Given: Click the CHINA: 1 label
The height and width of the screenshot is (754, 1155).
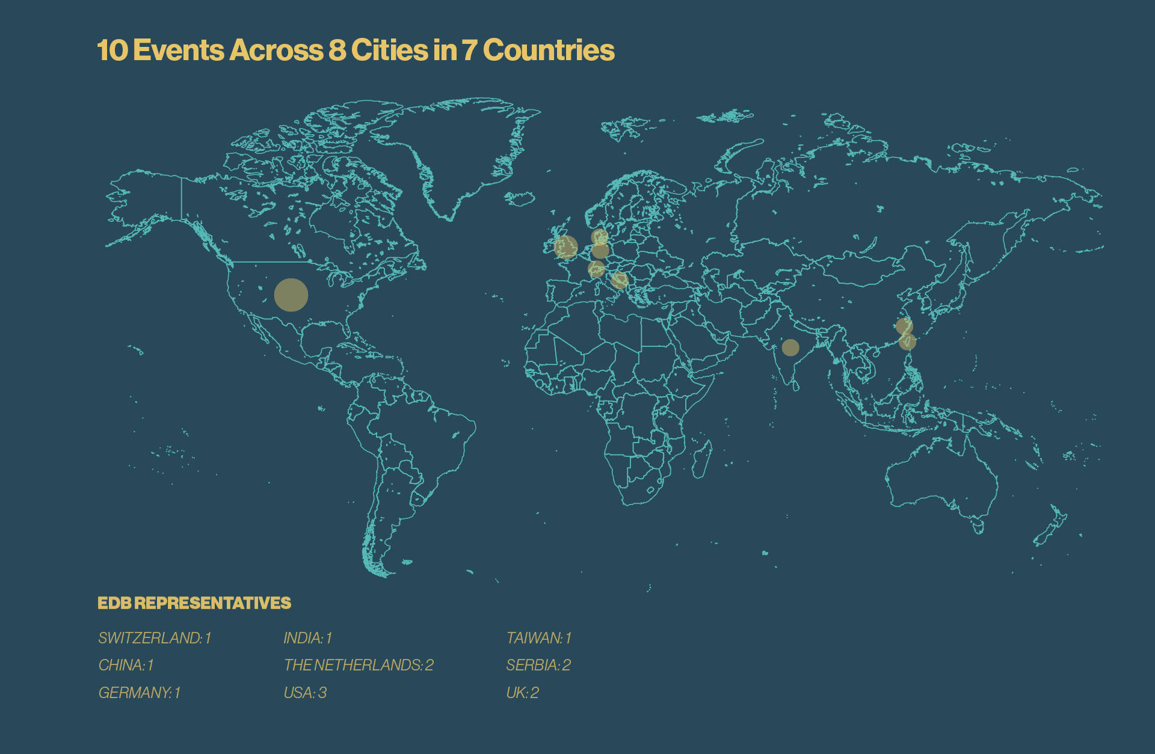Looking at the screenshot, I should click(x=126, y=665).
